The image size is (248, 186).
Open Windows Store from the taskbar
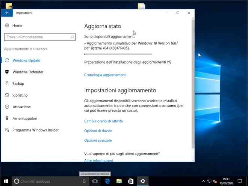(131, 181)
